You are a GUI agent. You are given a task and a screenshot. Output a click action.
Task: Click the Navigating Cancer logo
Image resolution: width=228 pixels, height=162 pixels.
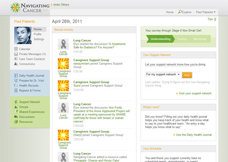tap(30, 8)
